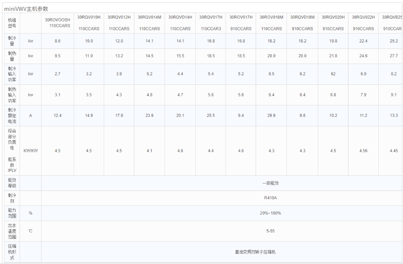The height and width of the screenshot is (264, 403).
Task: Click the 30RQV014M model column header
Action: (x=149, y=23)
